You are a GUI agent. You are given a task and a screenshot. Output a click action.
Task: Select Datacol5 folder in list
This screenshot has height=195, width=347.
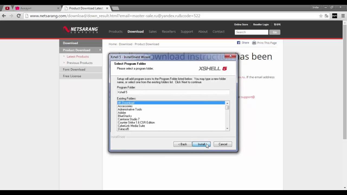(x=171, y=129)
